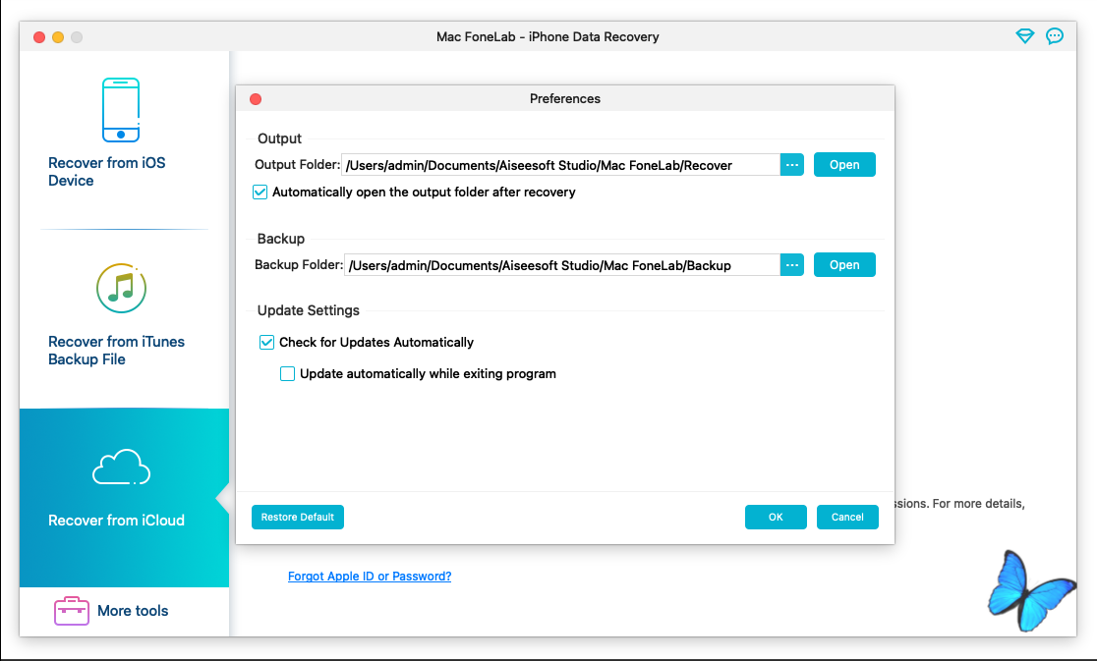Minimize the main window with yellow button

click(x=58, y=37)
